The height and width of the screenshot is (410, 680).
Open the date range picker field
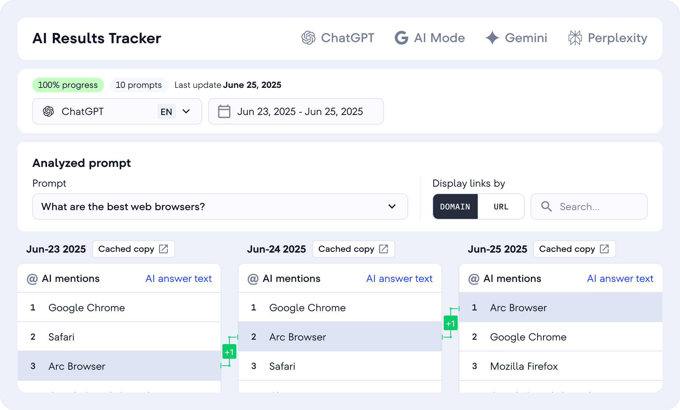(296, 111)
